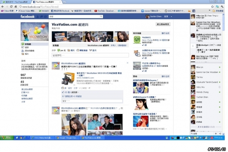The width and height of the screenshot is (228, 152).
Task: Choose the 'po 文' share option
Action: (x=62, y=50)
